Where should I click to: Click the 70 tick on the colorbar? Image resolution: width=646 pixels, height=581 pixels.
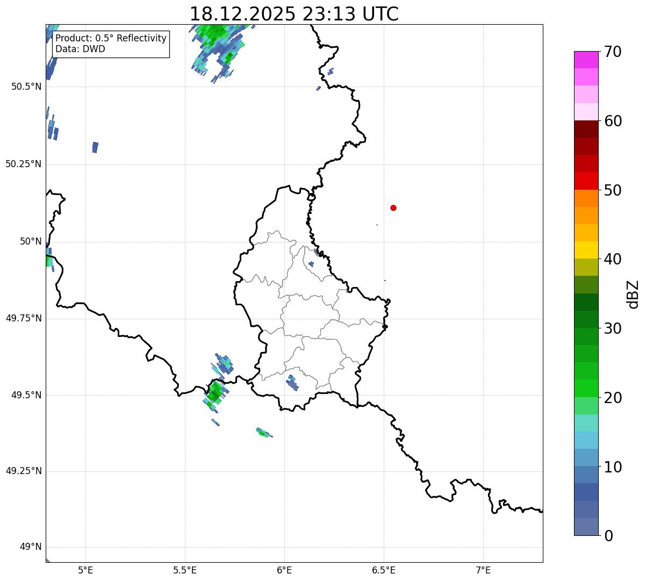point(613,52)
